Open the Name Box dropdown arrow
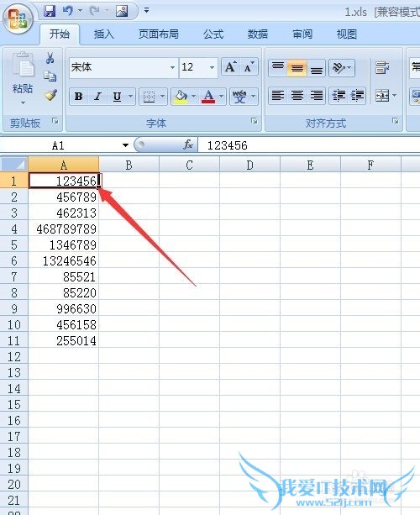420x515 pixels. pos(125,145)
